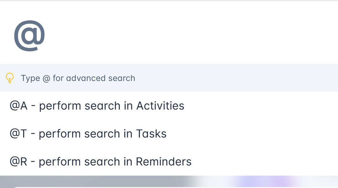Click 'perform search in' on Reminders row

click(85, 162)
